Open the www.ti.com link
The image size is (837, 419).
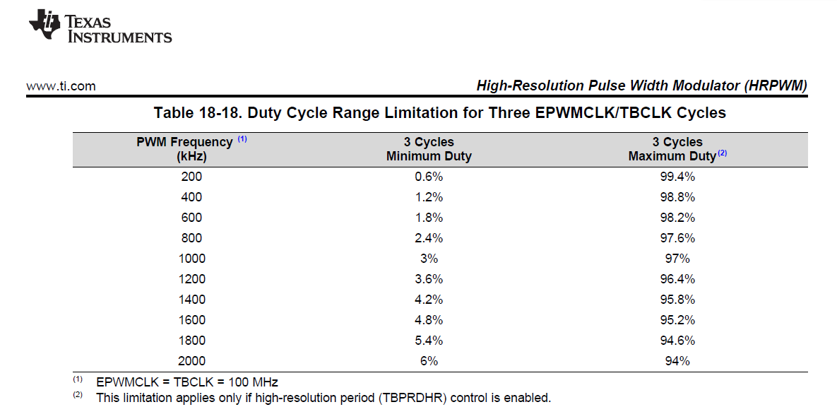[61, 86]
